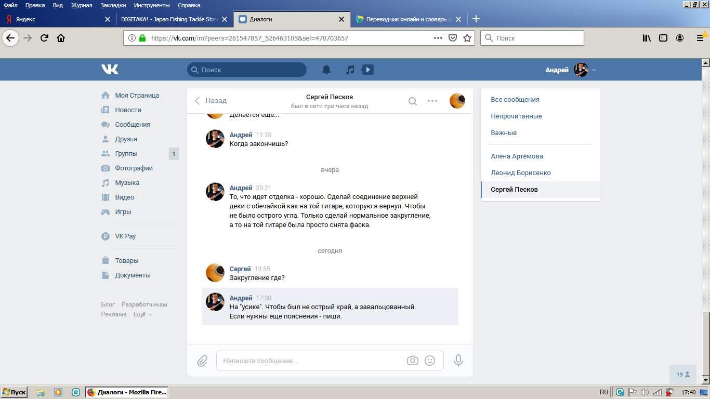Open the Firefox hamburger menu
Image resolution: width=710 pixels, height=399 pixels.
point(700,38)
